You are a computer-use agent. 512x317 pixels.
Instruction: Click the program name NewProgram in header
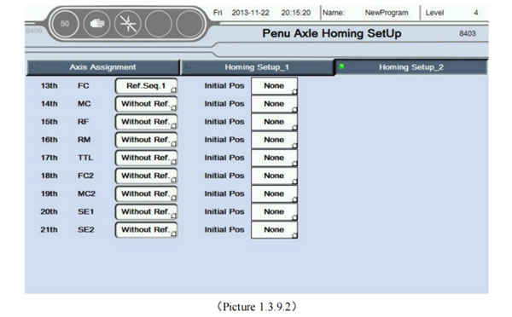tap(387, 13)
